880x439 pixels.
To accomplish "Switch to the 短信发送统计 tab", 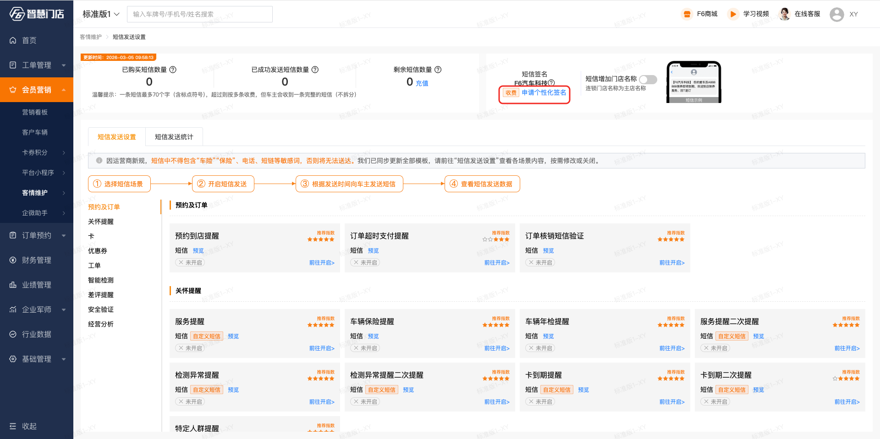I will click(174, 137).
